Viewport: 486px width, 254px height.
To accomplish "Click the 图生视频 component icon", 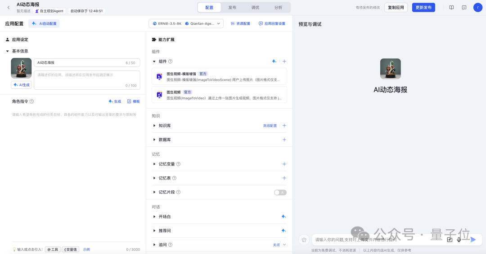I will [x=159, y=95].
